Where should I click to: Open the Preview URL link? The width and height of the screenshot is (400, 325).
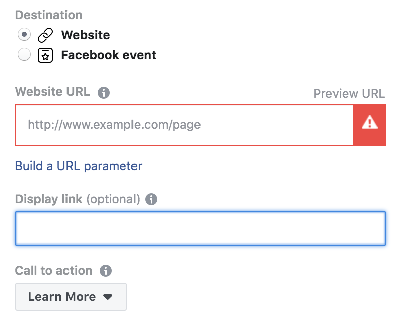(349, 94)
